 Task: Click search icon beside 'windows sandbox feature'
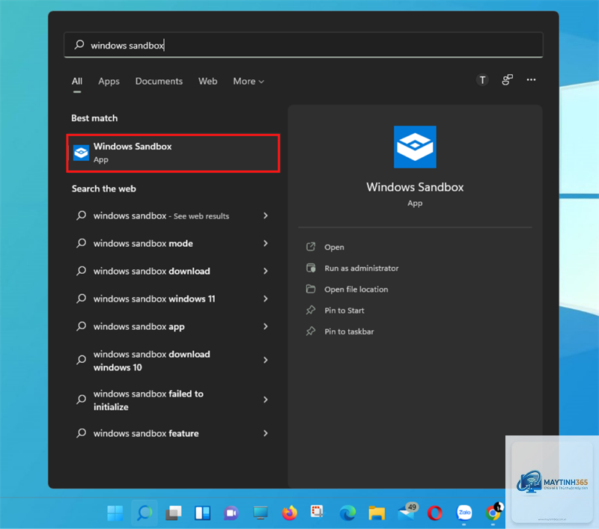81,433
